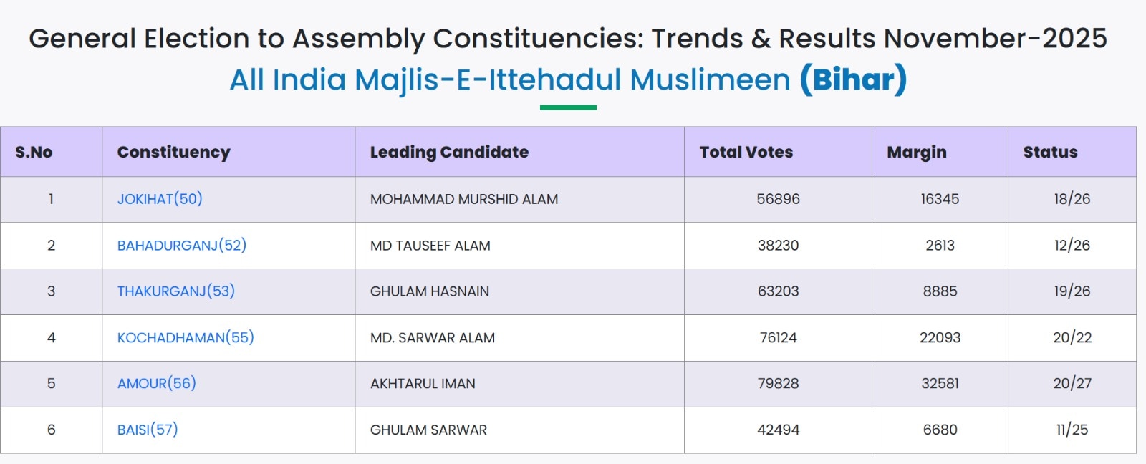Open the AMOUR(56) constituency link

[157, 383]
